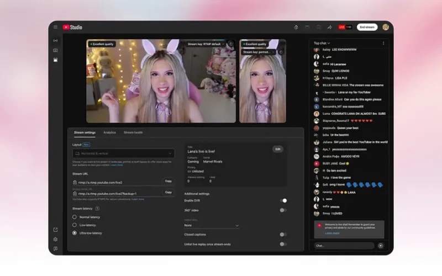This screenshot has height=276, width=442.
Task: Open the account avatar in top right
Action: click(x=386, y=27)
